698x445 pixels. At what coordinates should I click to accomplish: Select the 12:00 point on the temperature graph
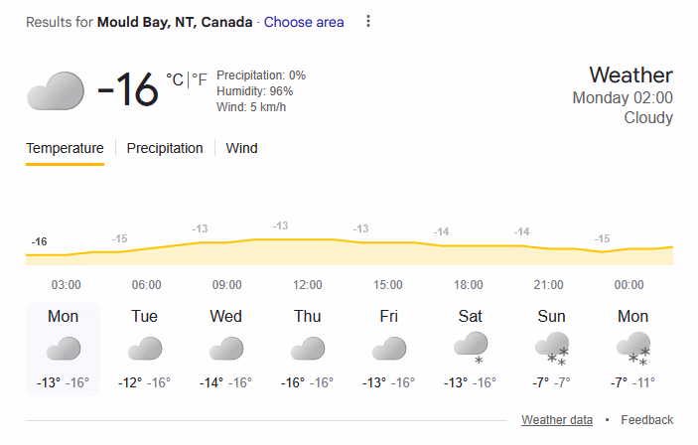tap(308, 239)
